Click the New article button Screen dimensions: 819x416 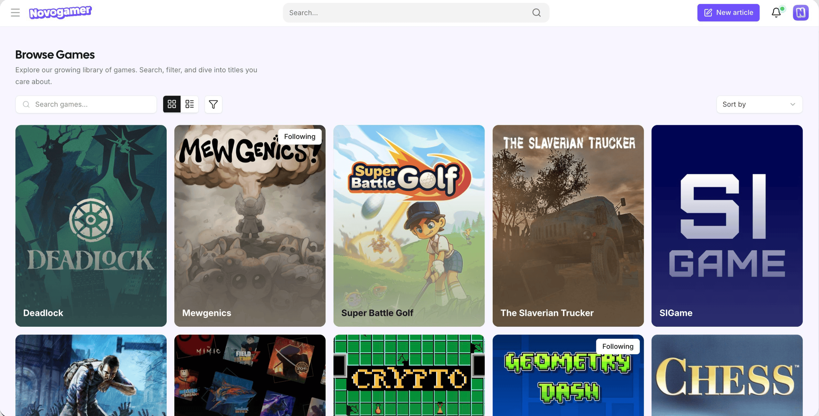tap(728, 12)
